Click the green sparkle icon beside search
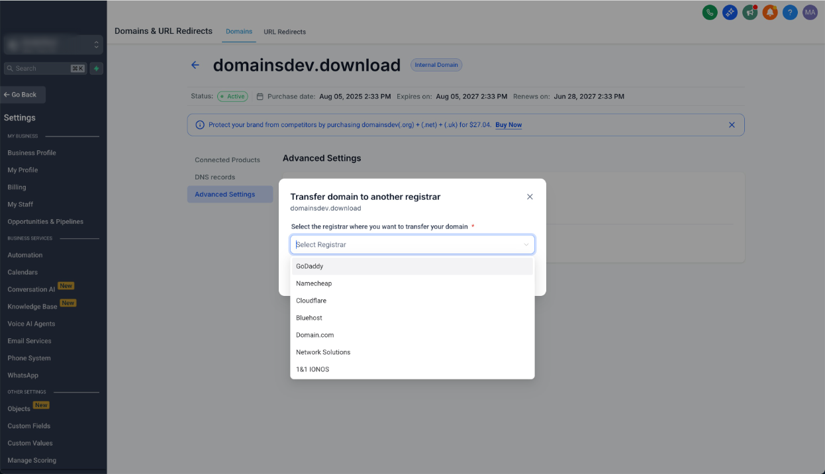This screenshot has height=474, width=825. (97, 68)
